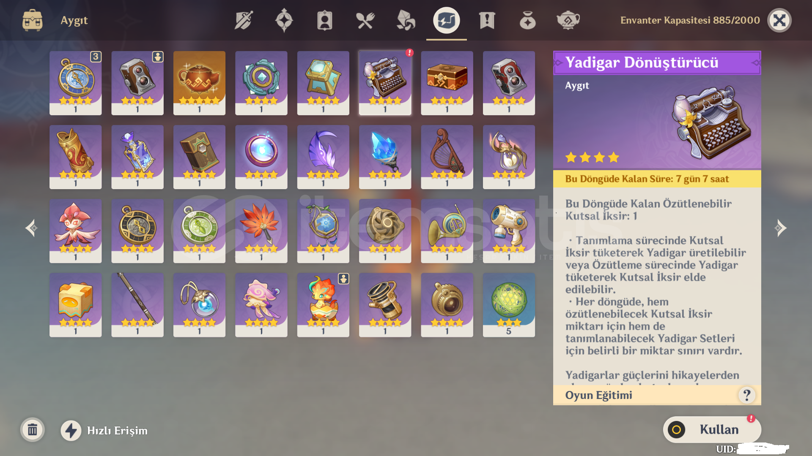Open the Food tab with fork icon
This screenshot has height=456, width=812.
tap(365, 20)
